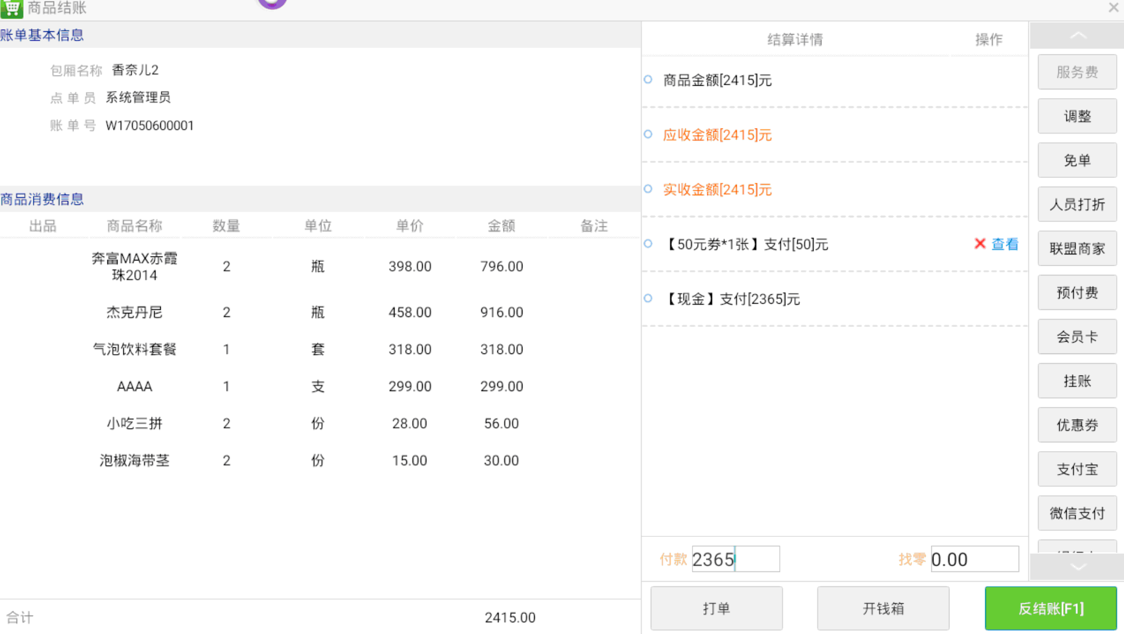Select the 实收金额[2415]元 row
Viewport: 1124px width, 634px height.
pos(835,190)
